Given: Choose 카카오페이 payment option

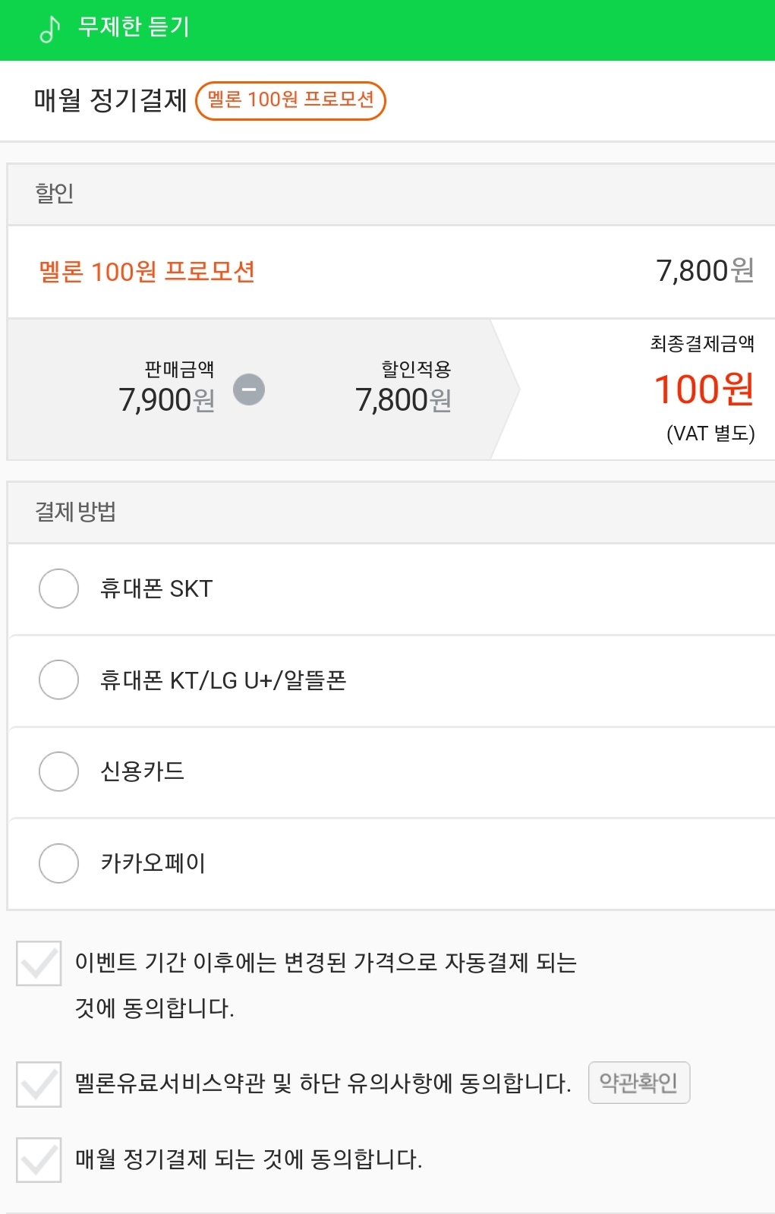Looking at the screenshot, I should click(59, 863).
